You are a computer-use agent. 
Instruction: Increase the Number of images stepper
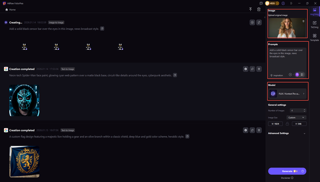304,110
